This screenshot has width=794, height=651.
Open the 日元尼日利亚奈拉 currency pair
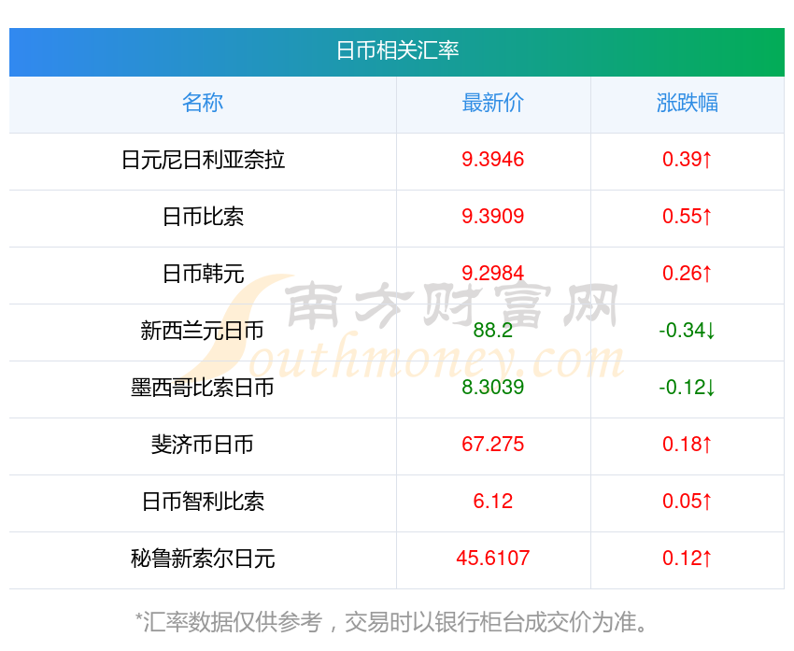click(x=203, y=160)
